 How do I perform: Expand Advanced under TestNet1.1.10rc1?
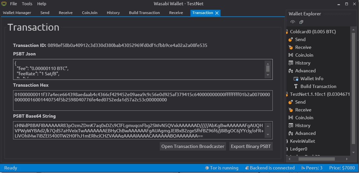coord(305,133)
